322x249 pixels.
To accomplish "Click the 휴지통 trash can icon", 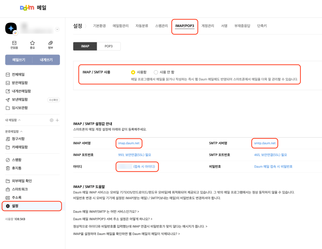I will pyautogui.click(x=7, y=168).
